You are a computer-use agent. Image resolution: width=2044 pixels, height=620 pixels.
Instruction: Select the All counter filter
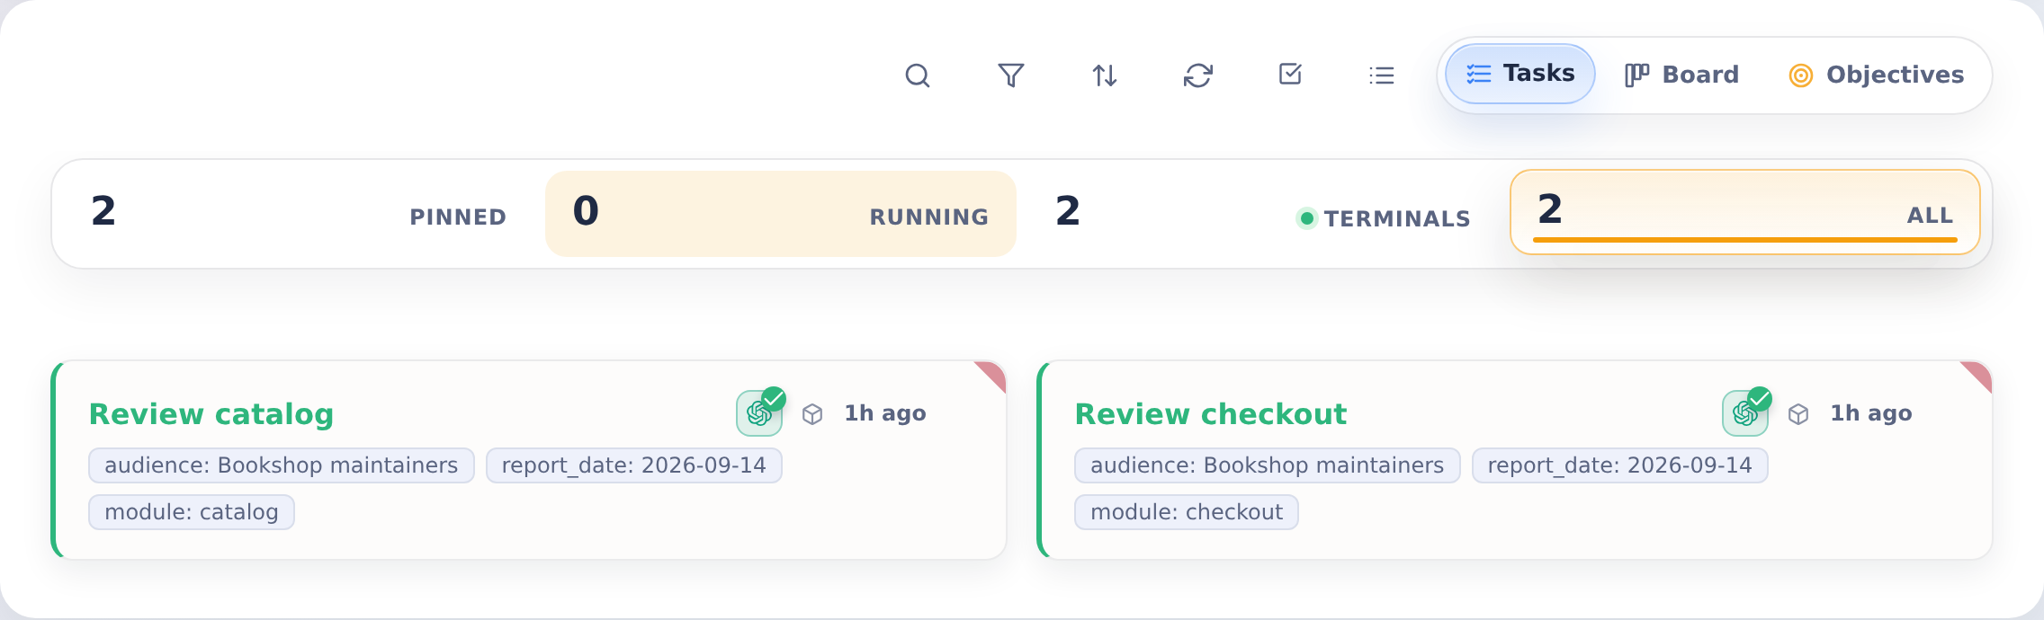pos(1745,213)
